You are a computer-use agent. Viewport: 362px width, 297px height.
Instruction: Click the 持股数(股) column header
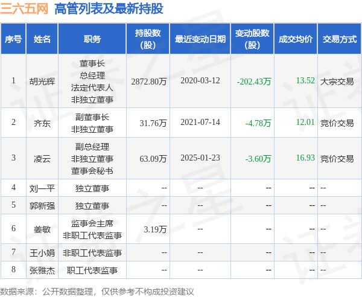tap(148, 39)
